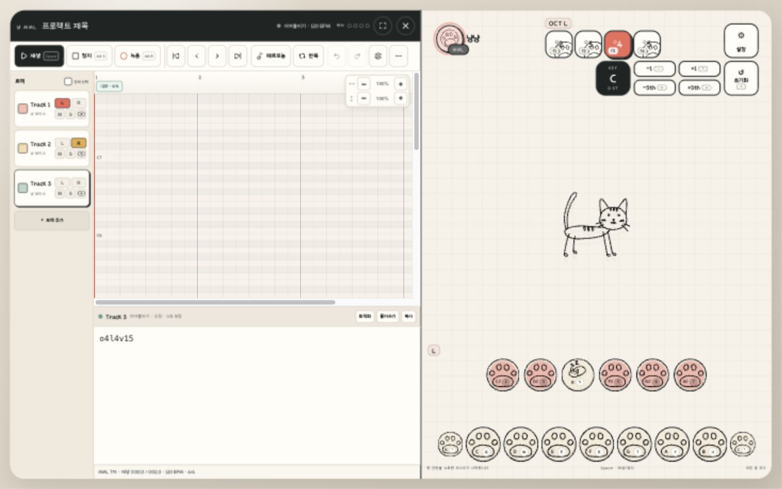Click the paw avatar icon with MML badge

450,39
